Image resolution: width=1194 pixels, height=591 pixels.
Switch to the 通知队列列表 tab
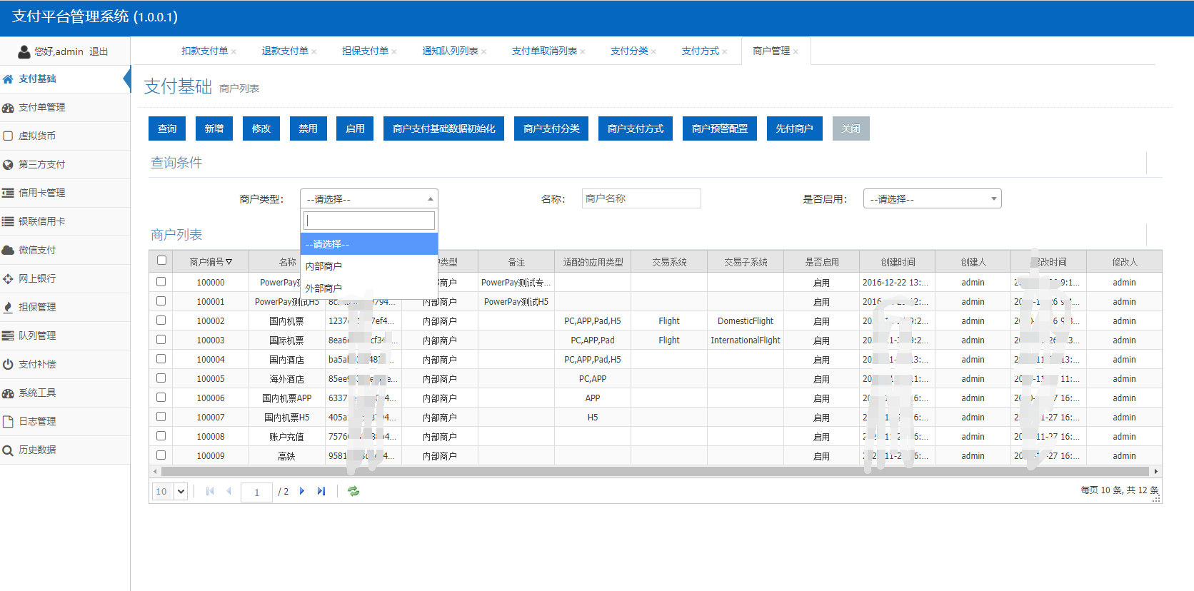click(450, 51)
